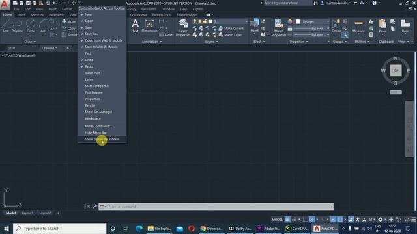Click the layer color swatch in Layers
This screenshot has height=234, width=417.
pyautogui.click(x=210, y=21)
